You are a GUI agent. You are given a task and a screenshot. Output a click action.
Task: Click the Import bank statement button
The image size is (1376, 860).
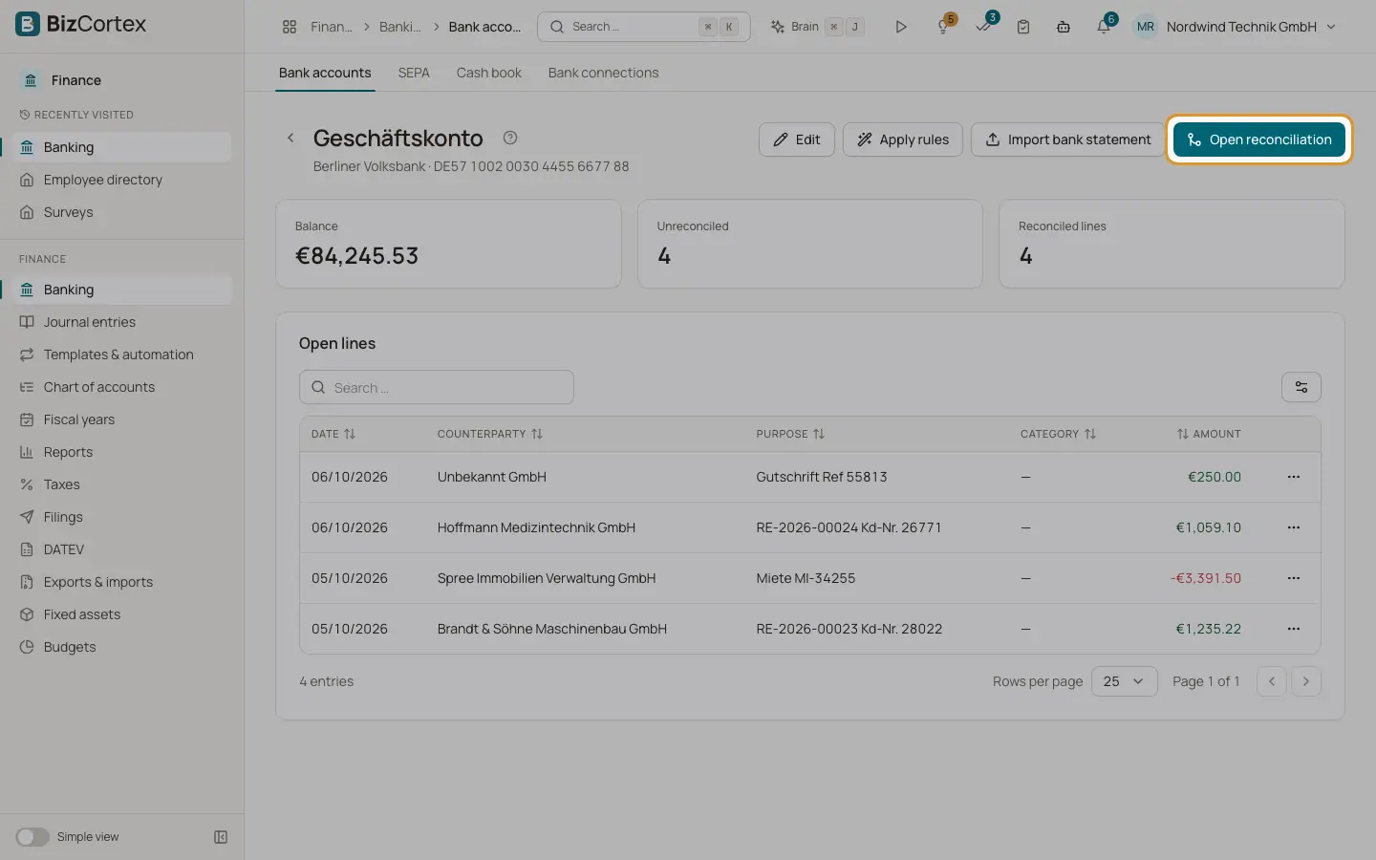tap(1067, 140)
